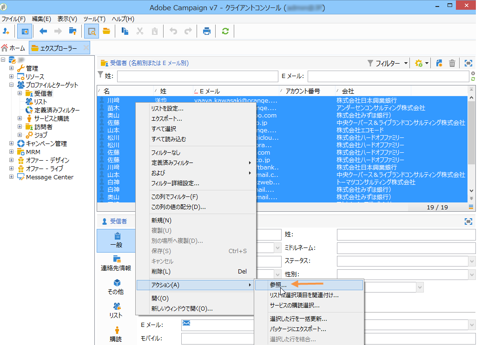Image resolution: width=481 pixels, height=345 pixels.
Task: Expand the 管理 tree node
Action: (11, 68)
